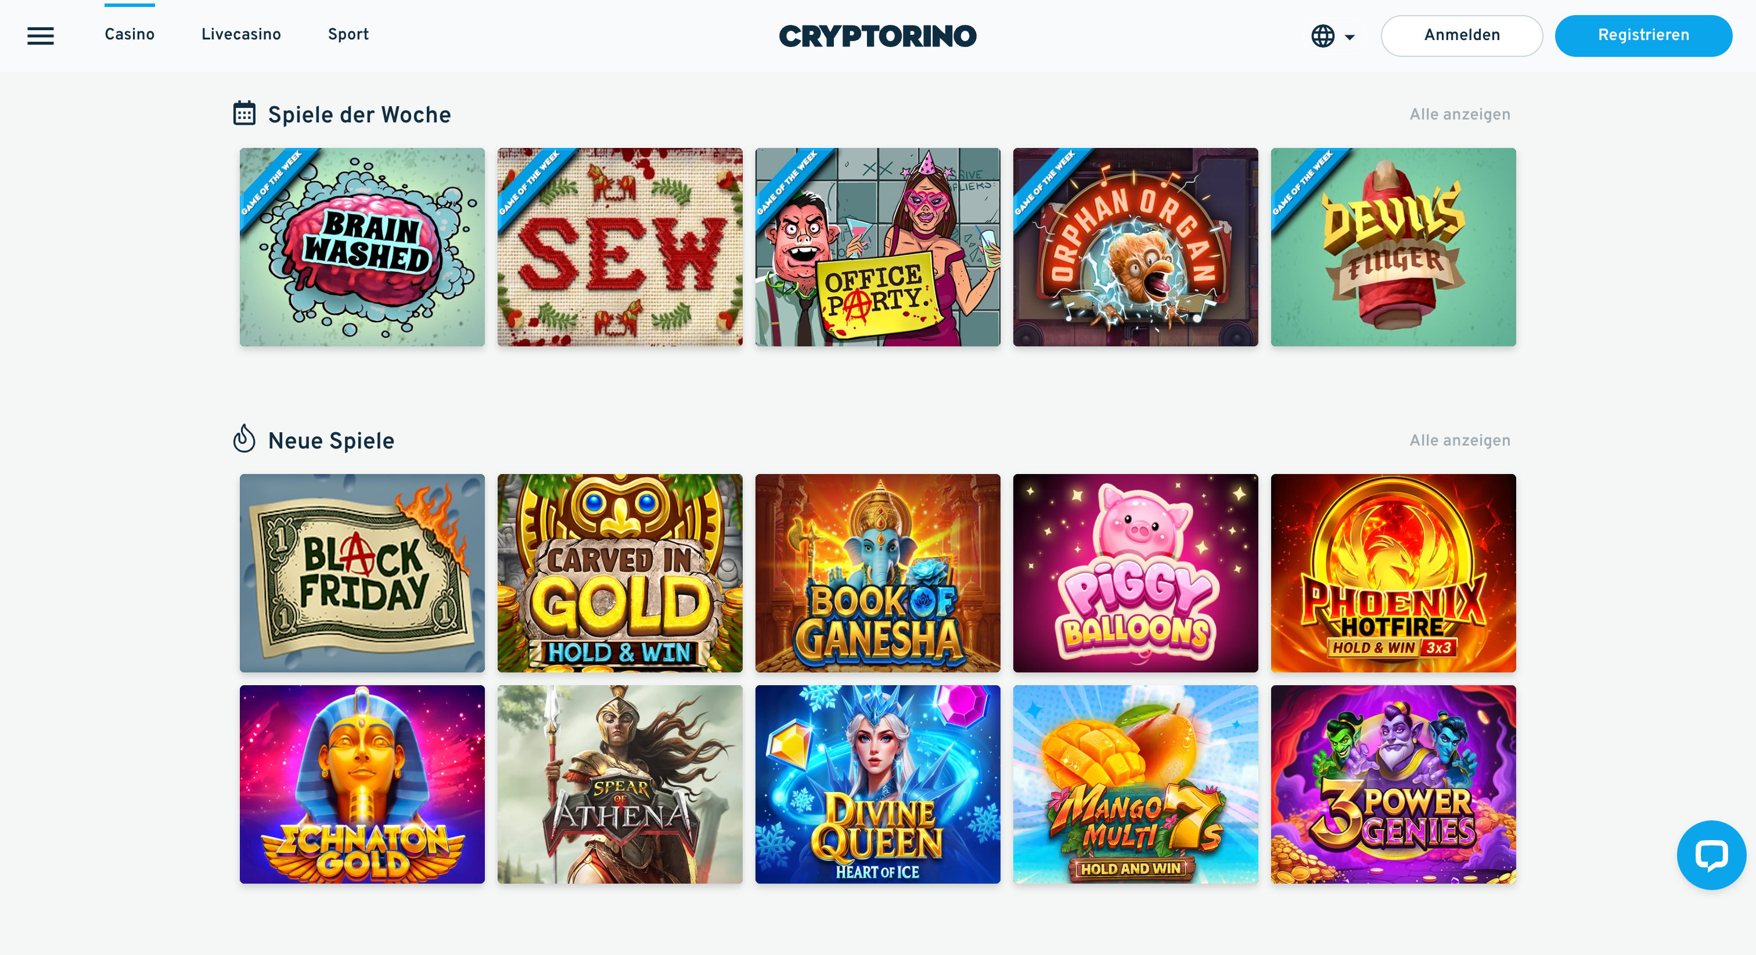Open the Brain Washed game thumbnail
This screenshot has height=955, width=1756.
[362, 247]
